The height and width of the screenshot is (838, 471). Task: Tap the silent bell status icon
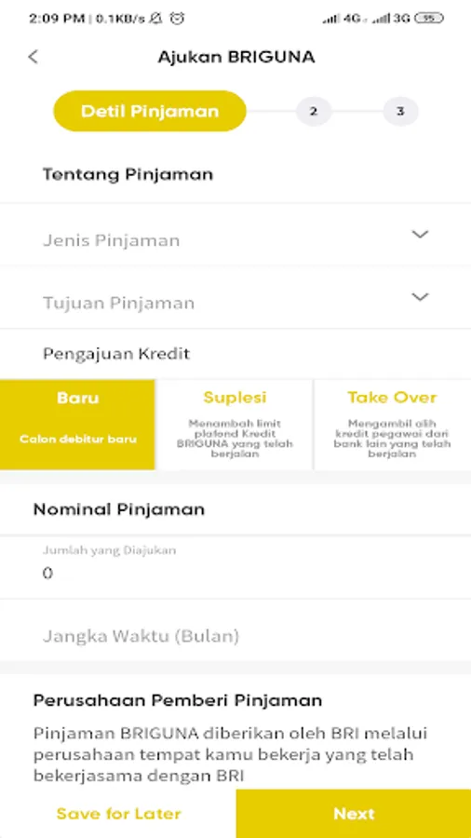156,19
